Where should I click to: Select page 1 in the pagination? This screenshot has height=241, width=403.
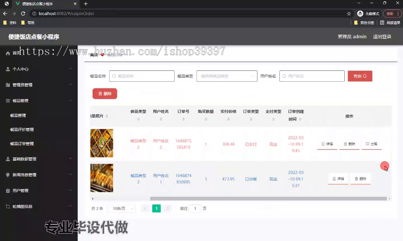(157, 208)
